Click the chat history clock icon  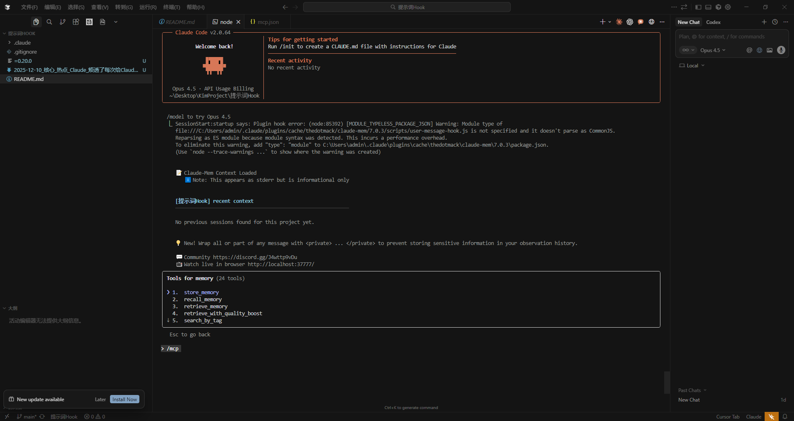tap(775, 22)
